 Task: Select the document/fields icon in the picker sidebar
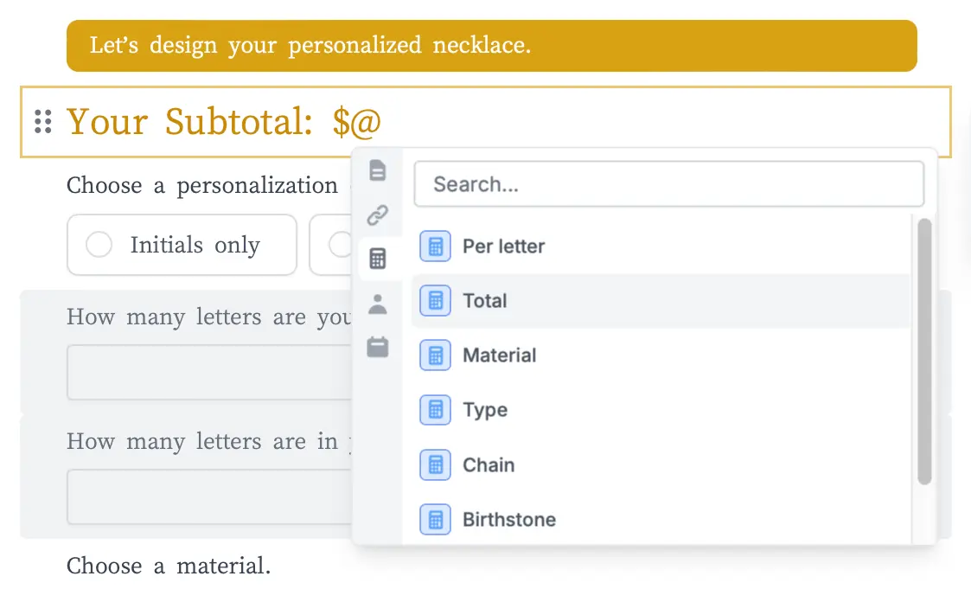(x=378, y=170)
